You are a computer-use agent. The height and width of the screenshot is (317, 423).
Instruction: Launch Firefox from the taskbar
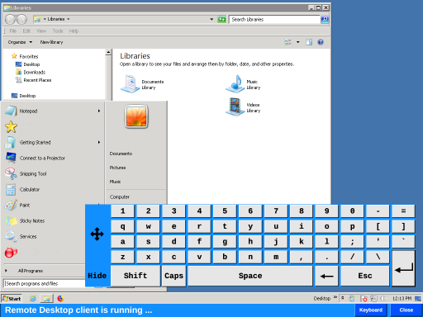click(60, 299)
